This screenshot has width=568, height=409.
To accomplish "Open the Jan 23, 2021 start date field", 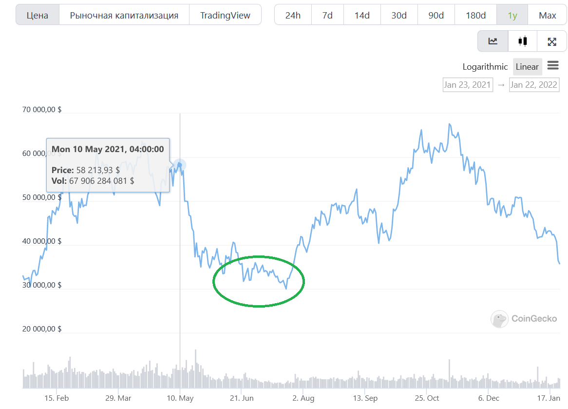I will (x=468, y=85).
